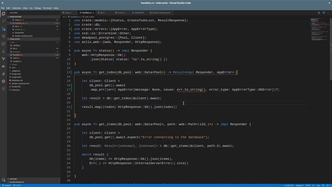This screenshot has height=187, width=332.
Task: Switch to the Dockerfile editor tab
Action: [x=139, y=12]
